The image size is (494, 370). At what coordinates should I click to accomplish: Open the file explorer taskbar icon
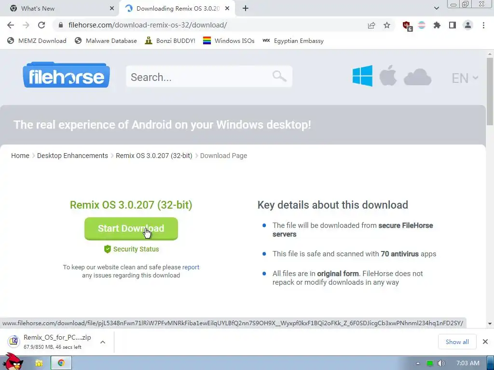tap(39, 363)
